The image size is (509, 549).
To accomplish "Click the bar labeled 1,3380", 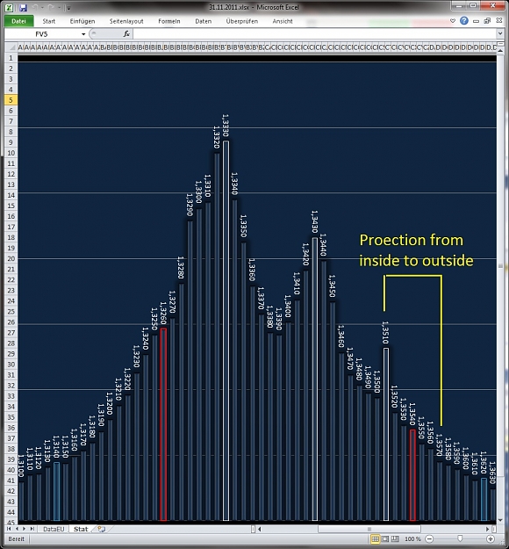I will coord(270,427).
